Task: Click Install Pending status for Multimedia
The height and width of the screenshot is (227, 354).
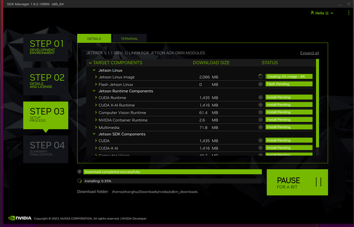Action: click(289, 127)
